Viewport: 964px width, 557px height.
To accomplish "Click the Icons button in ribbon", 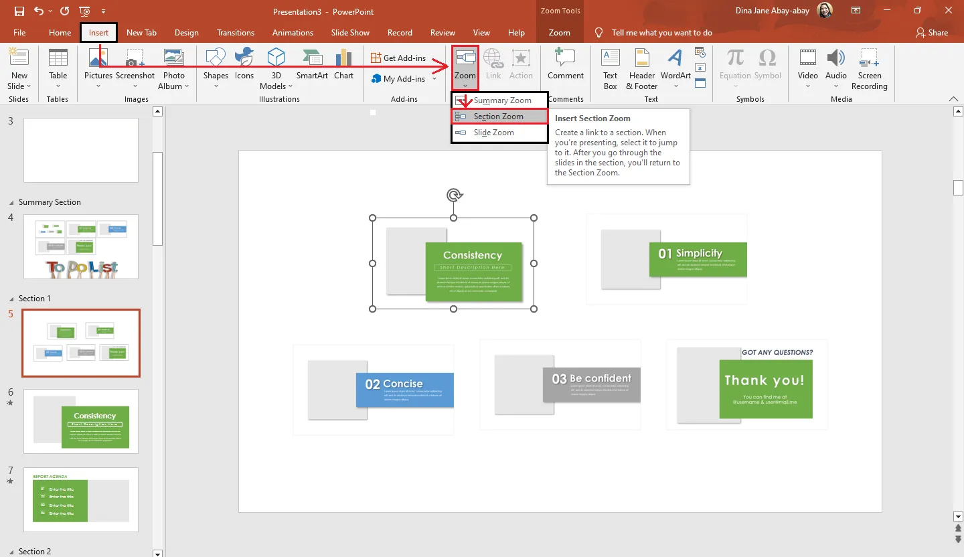I will tap(244, 66).
